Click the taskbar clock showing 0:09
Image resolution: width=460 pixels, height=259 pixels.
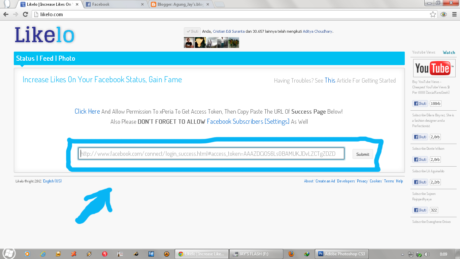coord(443,254)
